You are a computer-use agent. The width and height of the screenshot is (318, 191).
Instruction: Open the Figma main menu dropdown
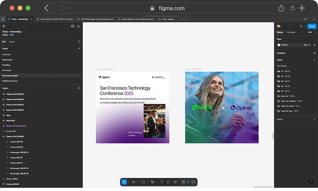tap(4, 26)
